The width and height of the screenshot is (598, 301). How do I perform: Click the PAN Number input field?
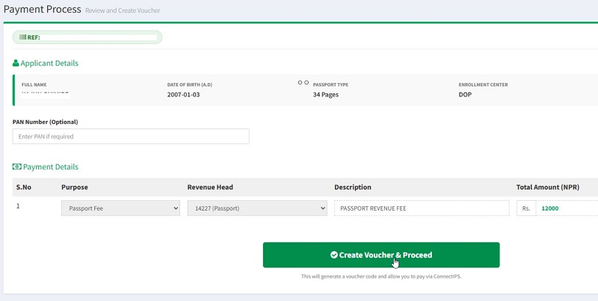tap(131, 137)
